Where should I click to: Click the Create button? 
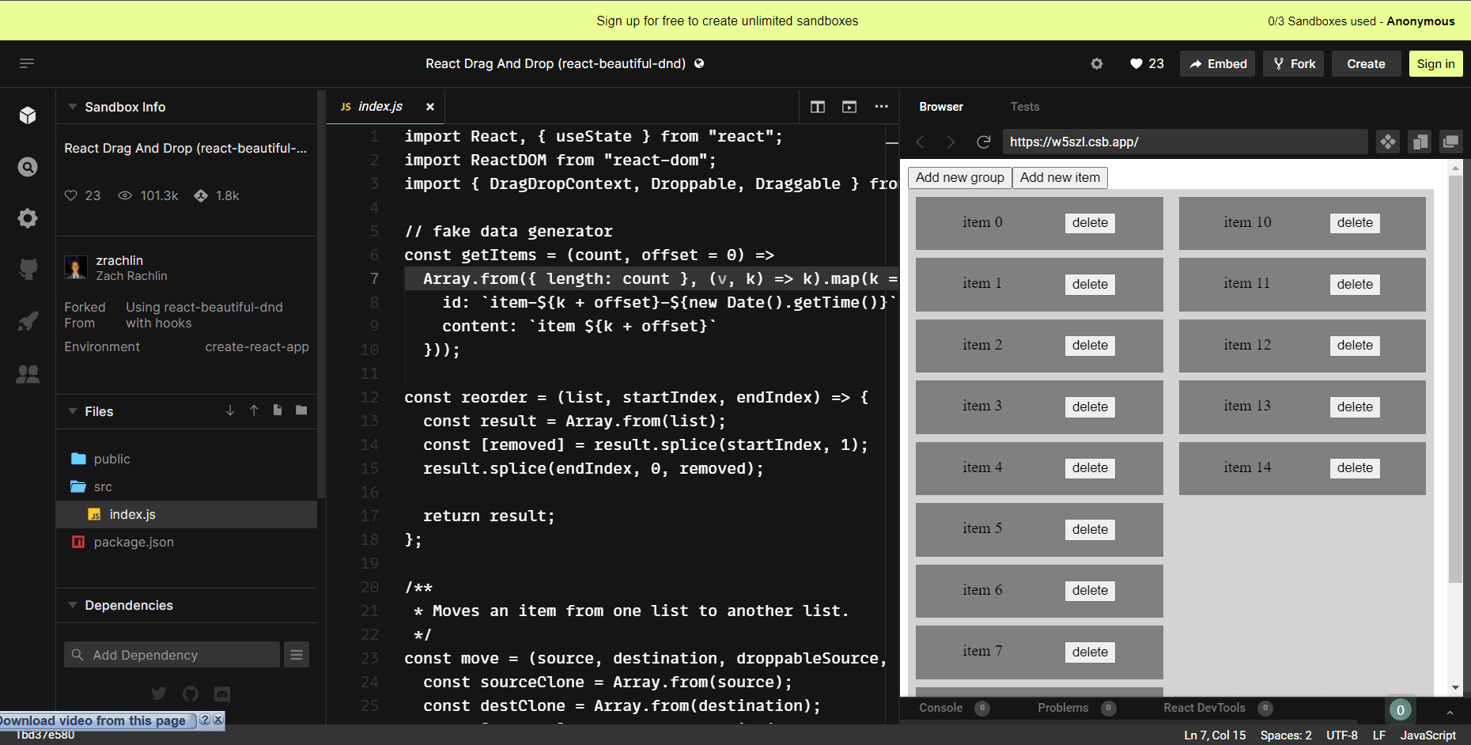click(x=1366, y=64)
